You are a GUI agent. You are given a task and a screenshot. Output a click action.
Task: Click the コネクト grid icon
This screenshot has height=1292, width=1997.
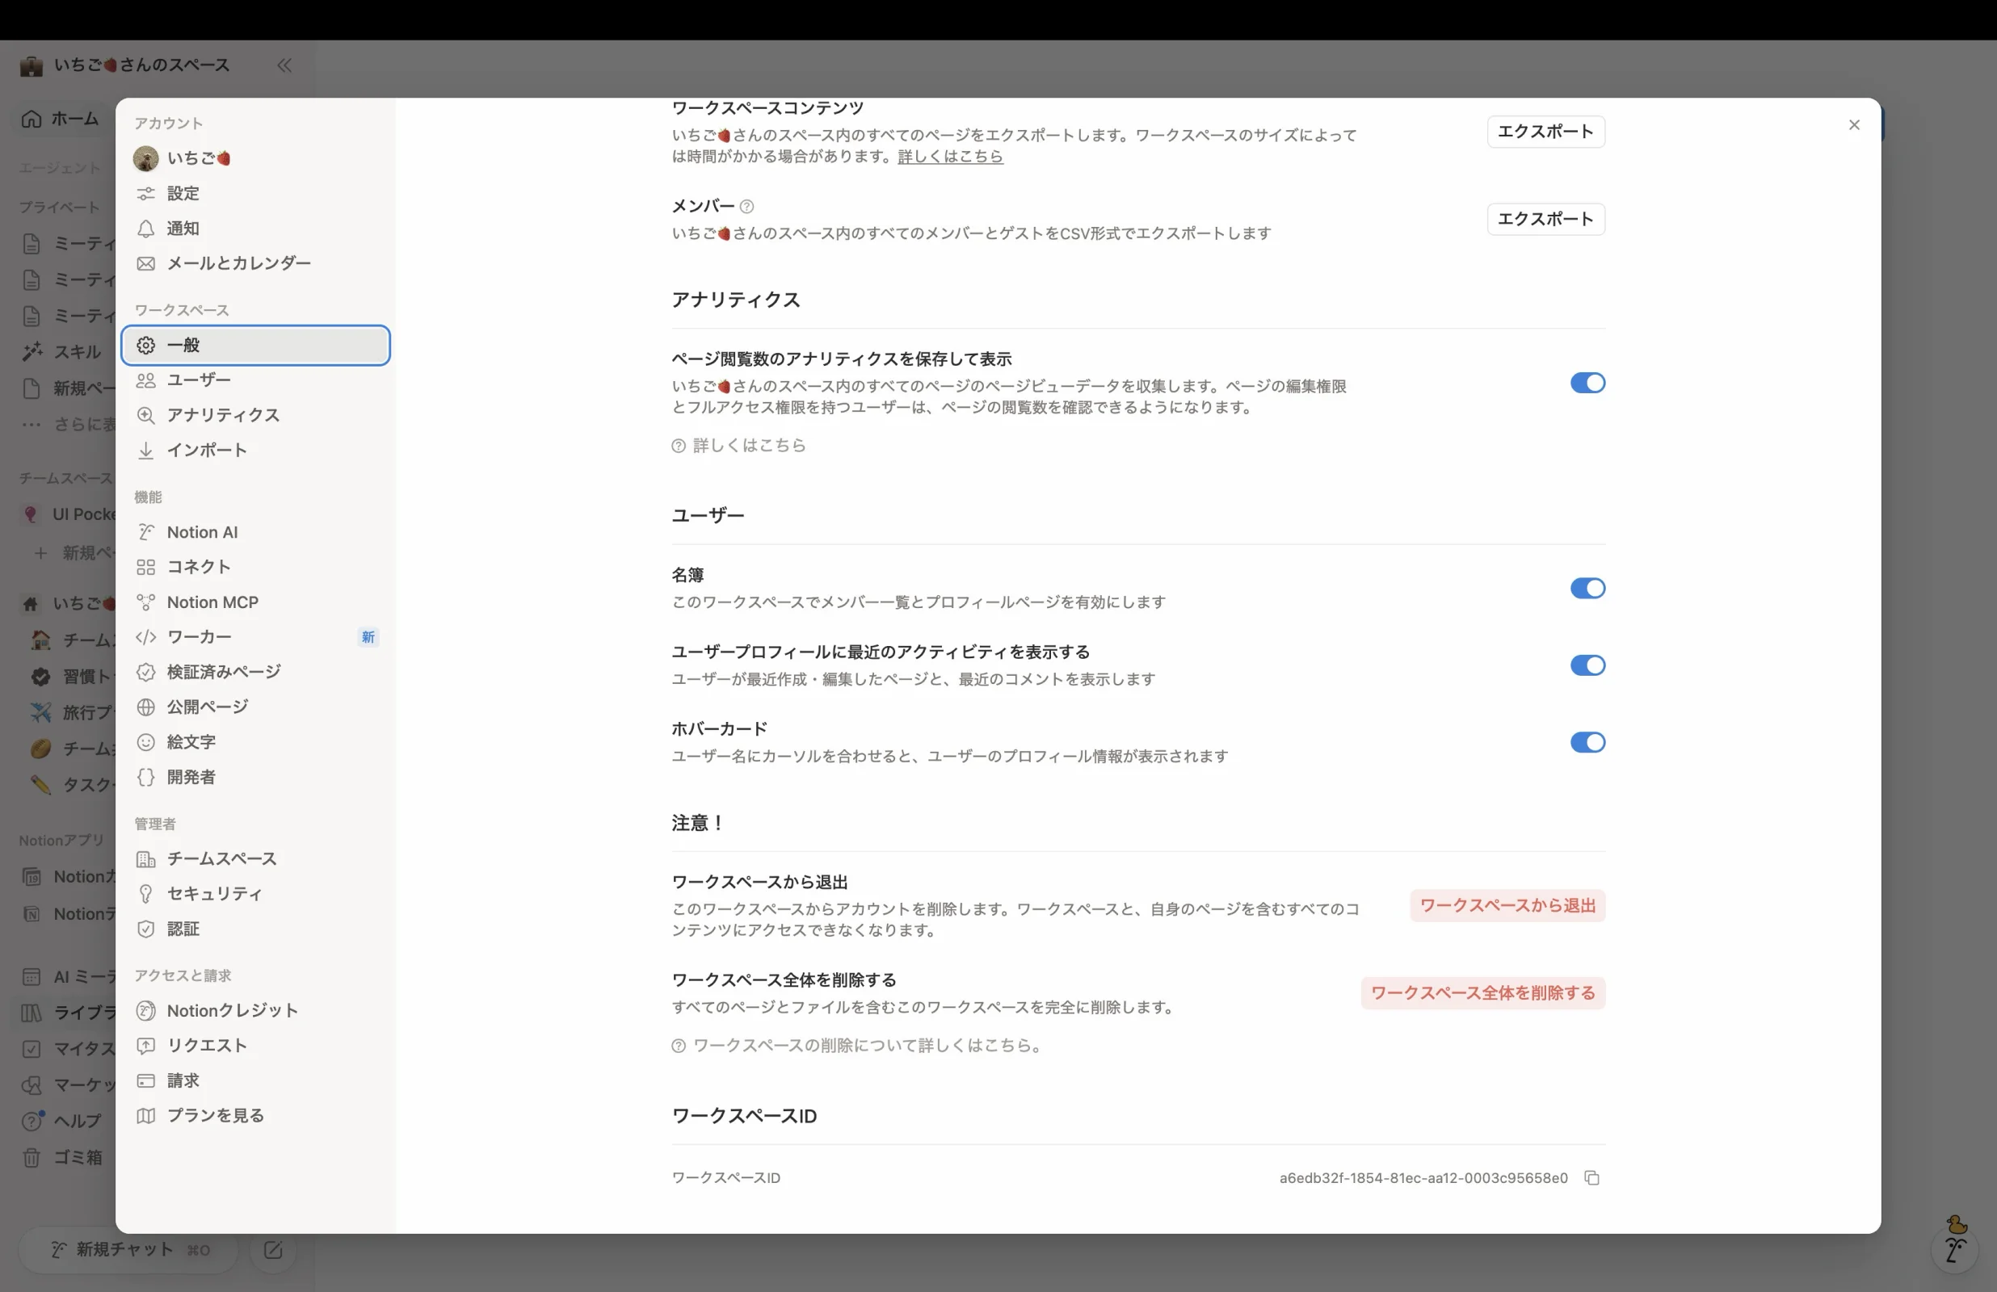[x=146, y=567]
